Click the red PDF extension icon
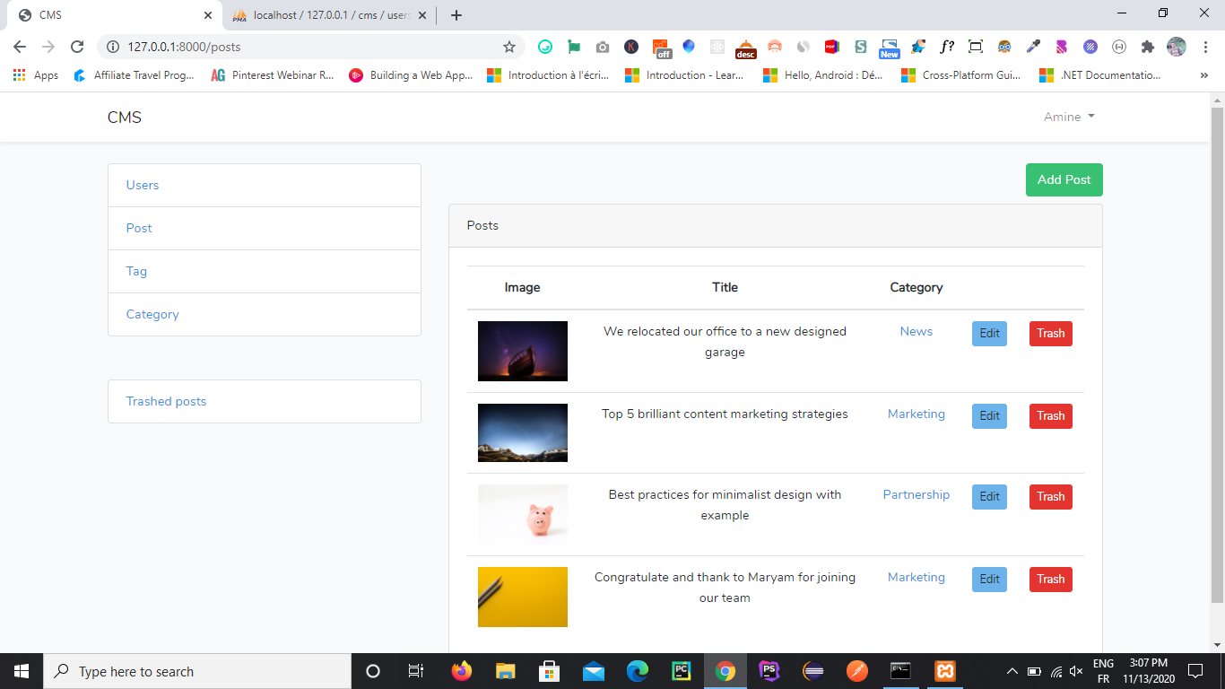 (831, 47)
